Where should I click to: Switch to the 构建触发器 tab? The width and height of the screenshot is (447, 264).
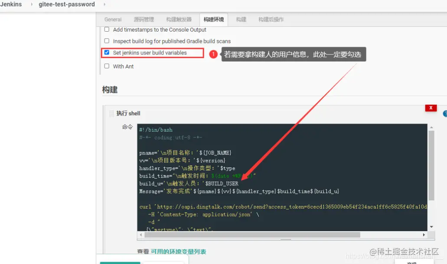tap(178, 19)
